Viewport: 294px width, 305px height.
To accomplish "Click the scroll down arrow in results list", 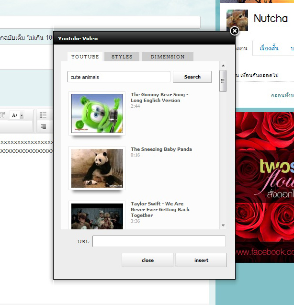I will tap(223, 225).
